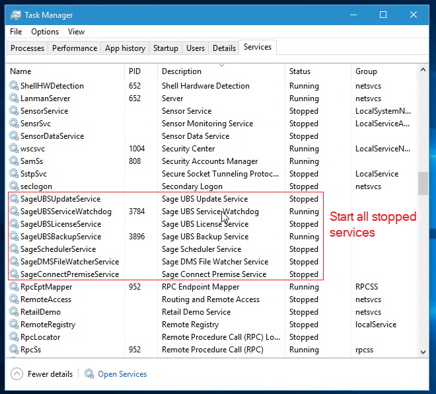This screenshot has width=436, height=394.
Task: Click PID 3784 of SageUBSServiceWatchdog
Action: [137, 211]
